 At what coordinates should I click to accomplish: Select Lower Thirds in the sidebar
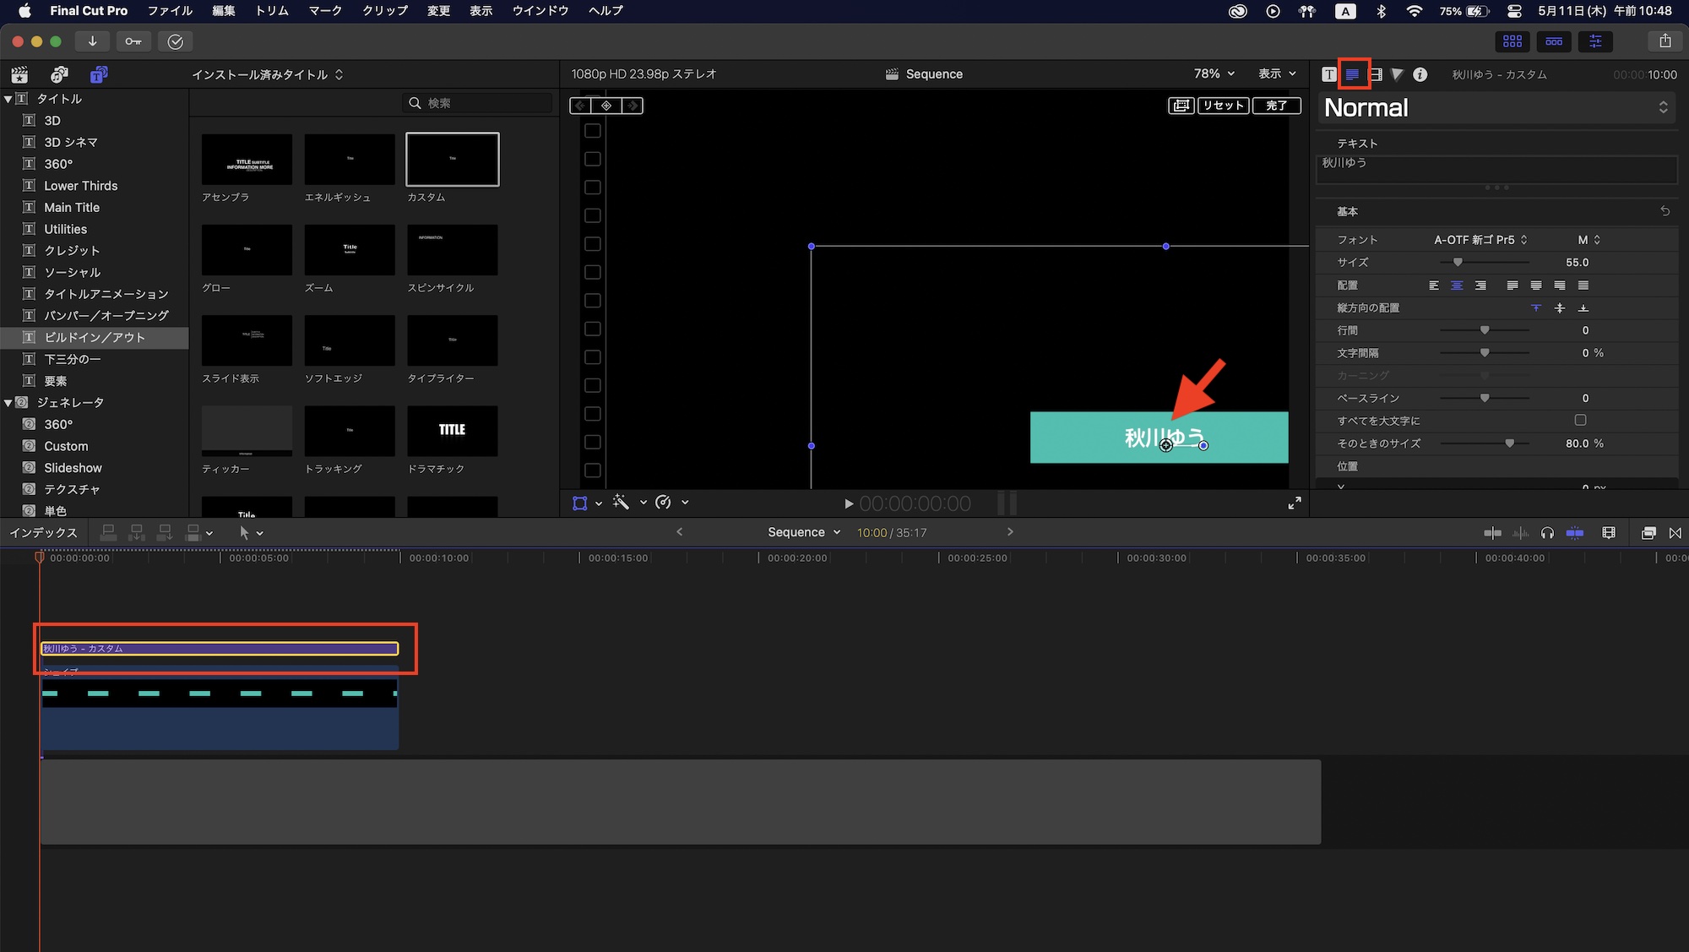(x=80, y=186)
